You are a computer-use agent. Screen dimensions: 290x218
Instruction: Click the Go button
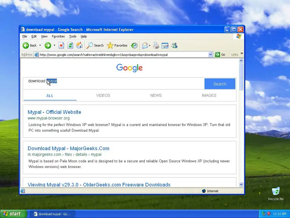point(220,54)
